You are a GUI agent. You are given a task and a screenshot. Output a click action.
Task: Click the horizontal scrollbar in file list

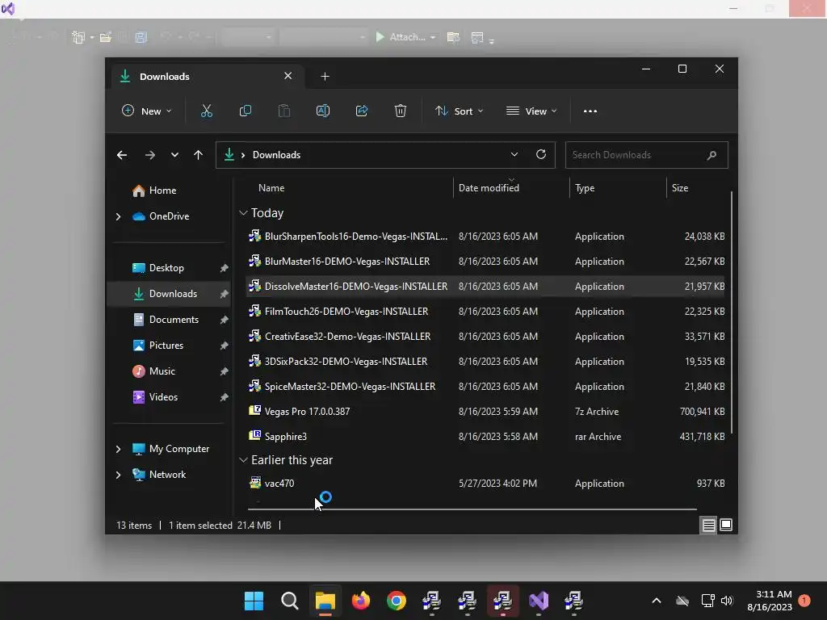point(472,509)
